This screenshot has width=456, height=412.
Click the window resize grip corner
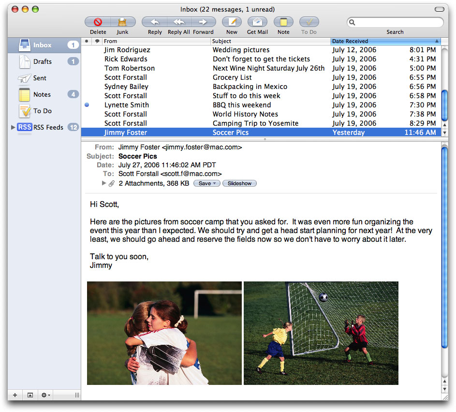tap(445, 397)
